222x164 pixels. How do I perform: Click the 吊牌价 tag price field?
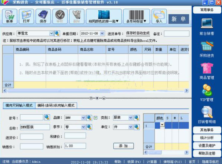click(75, 136)
